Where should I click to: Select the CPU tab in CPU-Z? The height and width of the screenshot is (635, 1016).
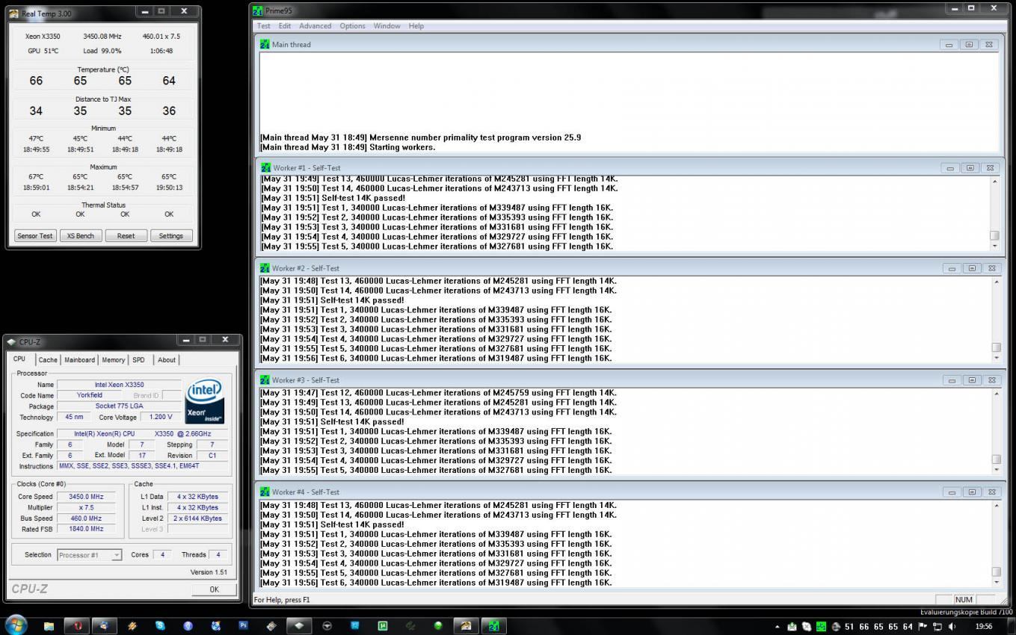[x=19, y=359]
